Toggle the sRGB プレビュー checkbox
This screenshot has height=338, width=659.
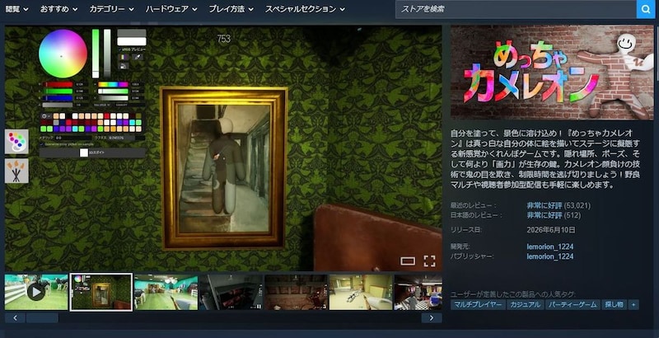point(119,49)
